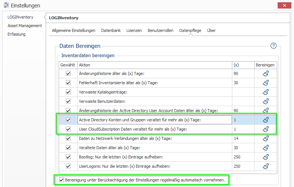
Task: Uncheck Änderungshistorie älter als (x) Tage checkbox
Action: click(x=68, y=73)
